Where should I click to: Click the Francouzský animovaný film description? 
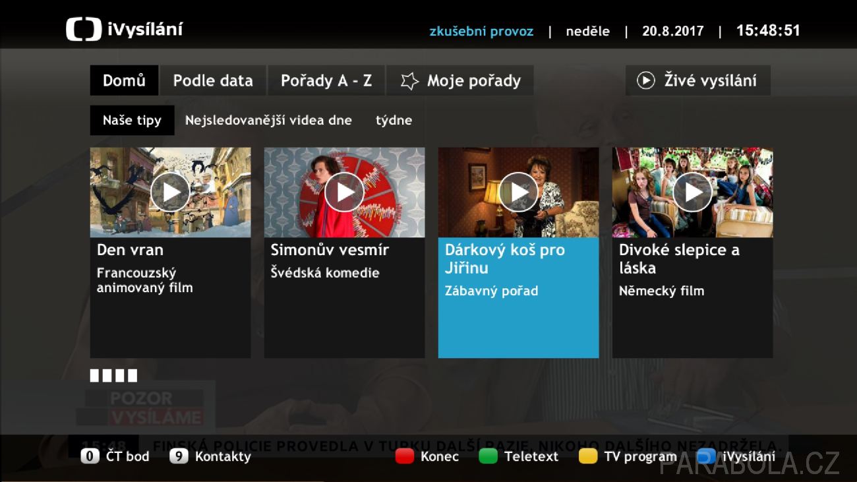coord(145,280)
